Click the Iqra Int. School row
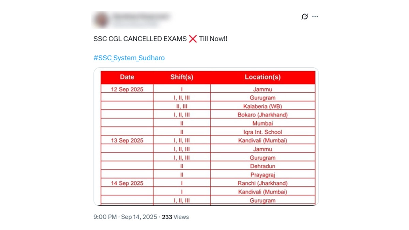Screen dimensions: 409x230 (x=262, y=132)
